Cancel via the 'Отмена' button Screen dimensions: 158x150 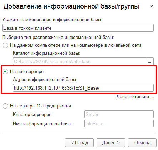click(x=142, y=142)
